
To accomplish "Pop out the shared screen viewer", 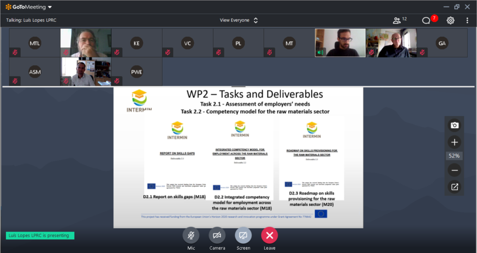I will (x=454, y=187).
